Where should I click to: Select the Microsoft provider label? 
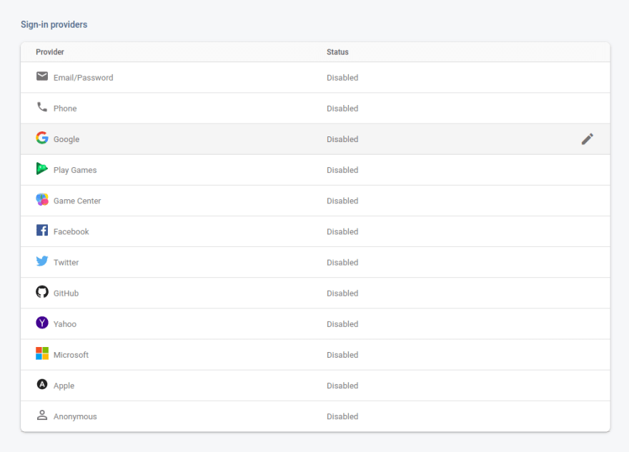71,355
